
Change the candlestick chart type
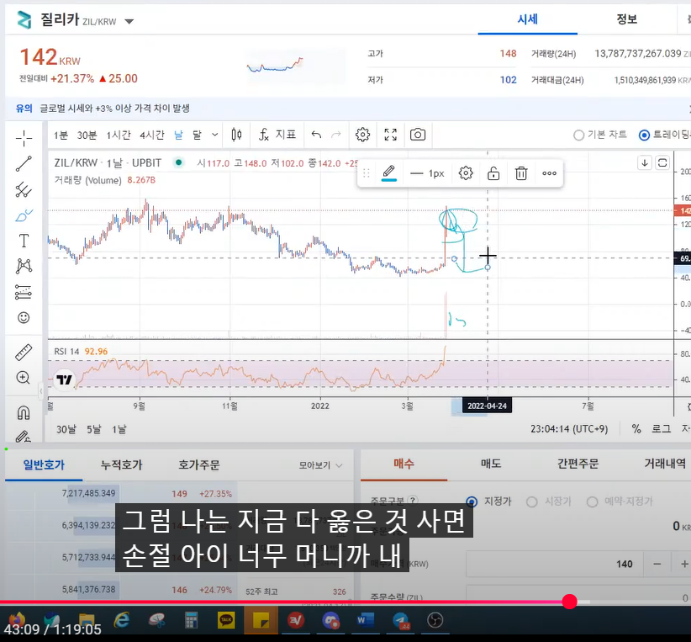tap(236, 135)
